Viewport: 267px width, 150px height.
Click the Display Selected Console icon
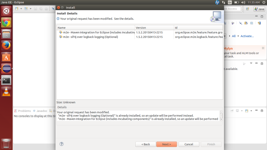237,111
